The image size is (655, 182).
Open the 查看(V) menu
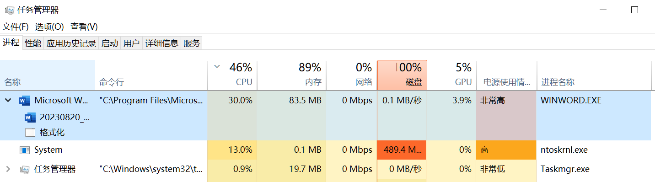[x=84, y=27]
